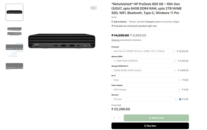The width and height of the screenshot is (207, 130).
Task: Show the labeled ports diagram thumbnail
Action: [x=14, y=50]
